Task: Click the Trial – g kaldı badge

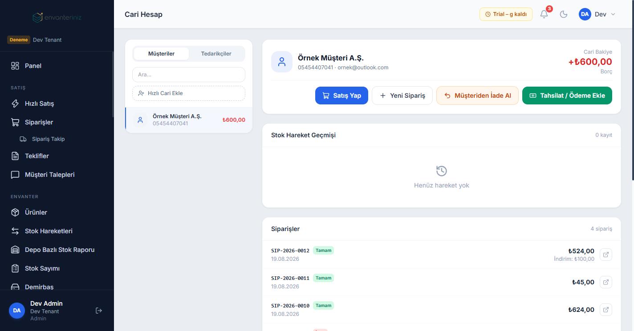Action: point(506,14)
